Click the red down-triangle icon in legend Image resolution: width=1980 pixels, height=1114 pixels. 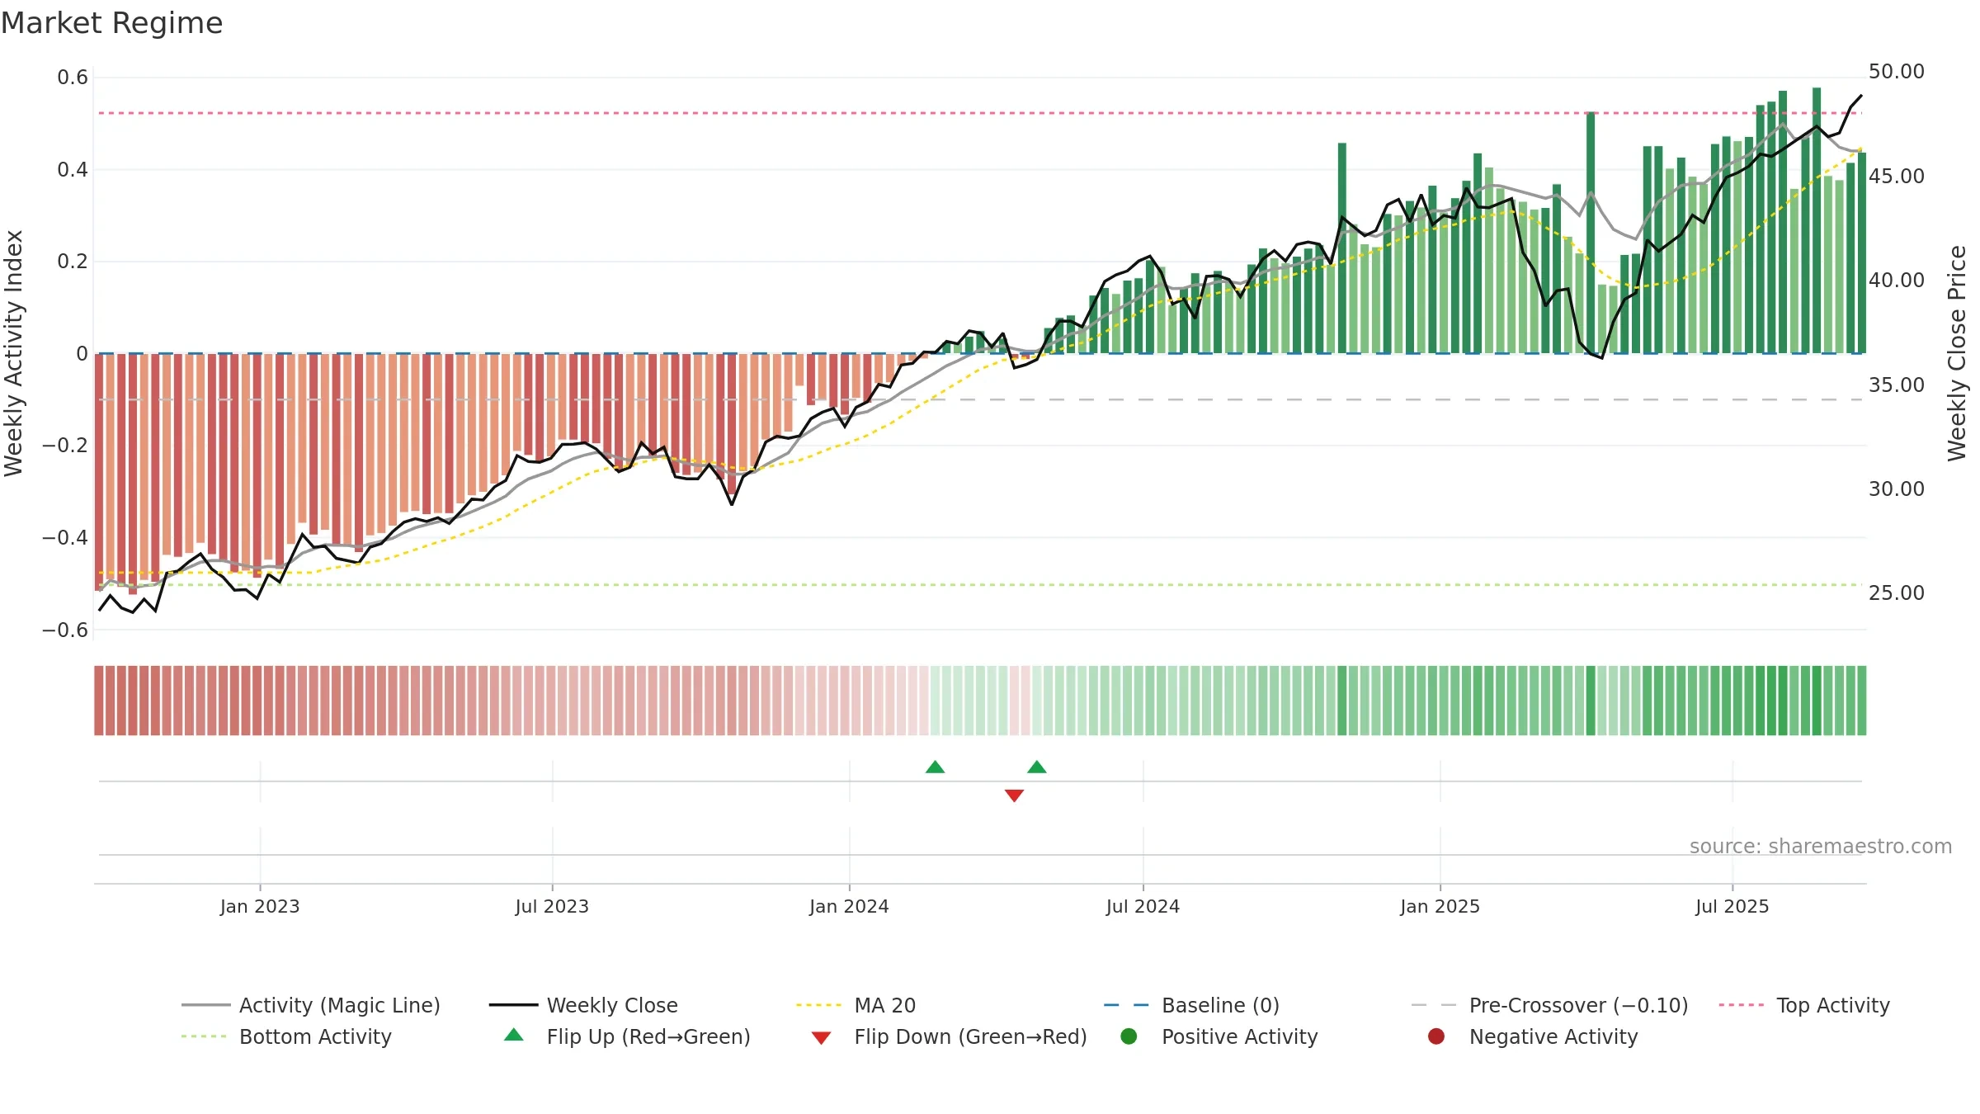tap(821, 1038)
